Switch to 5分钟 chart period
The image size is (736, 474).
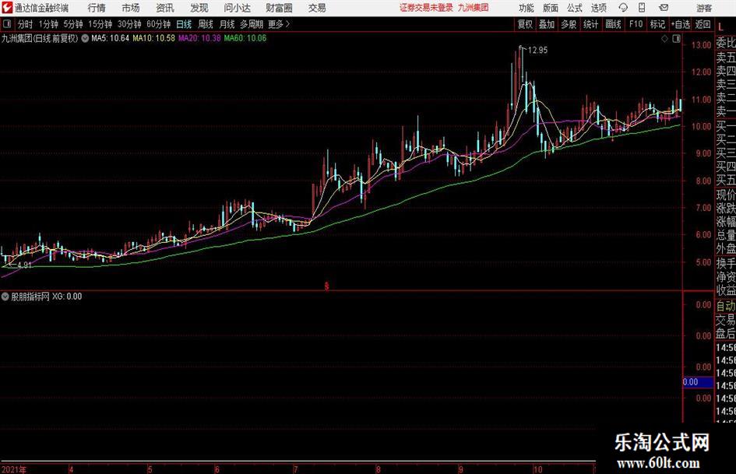[73, 24]
